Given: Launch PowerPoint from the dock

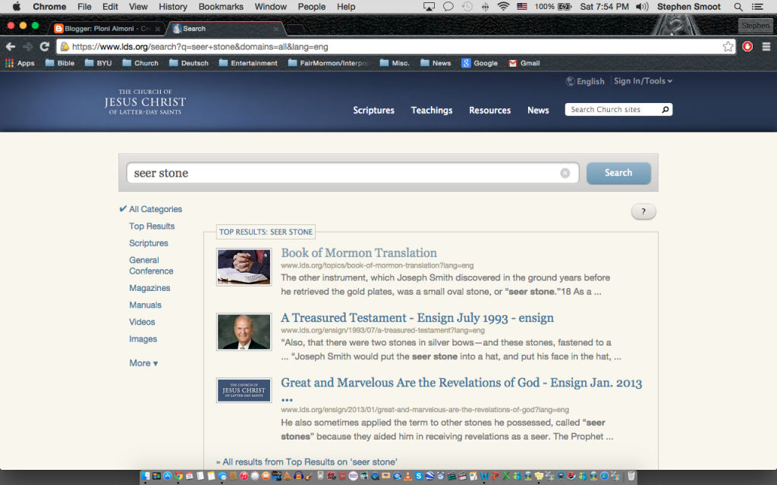Looking at the screenshot, I should click(495, 476).
